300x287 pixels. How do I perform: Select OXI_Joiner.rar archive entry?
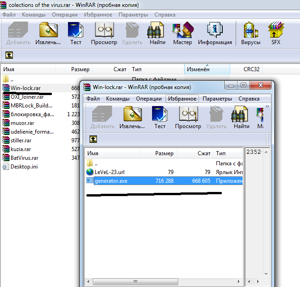[x=27, y=97]
